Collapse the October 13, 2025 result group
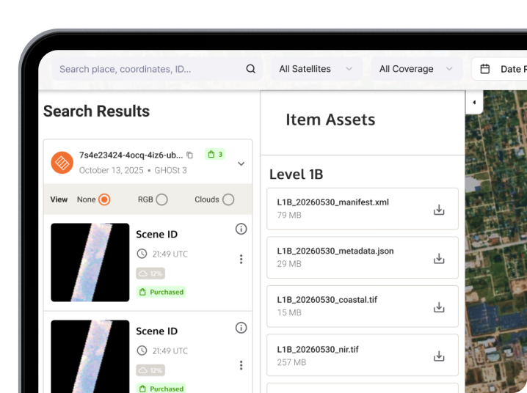 tap(241, 164)
